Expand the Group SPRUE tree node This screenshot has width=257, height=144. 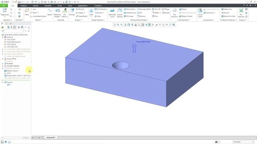pyautogui.click(x=3, y=59)
